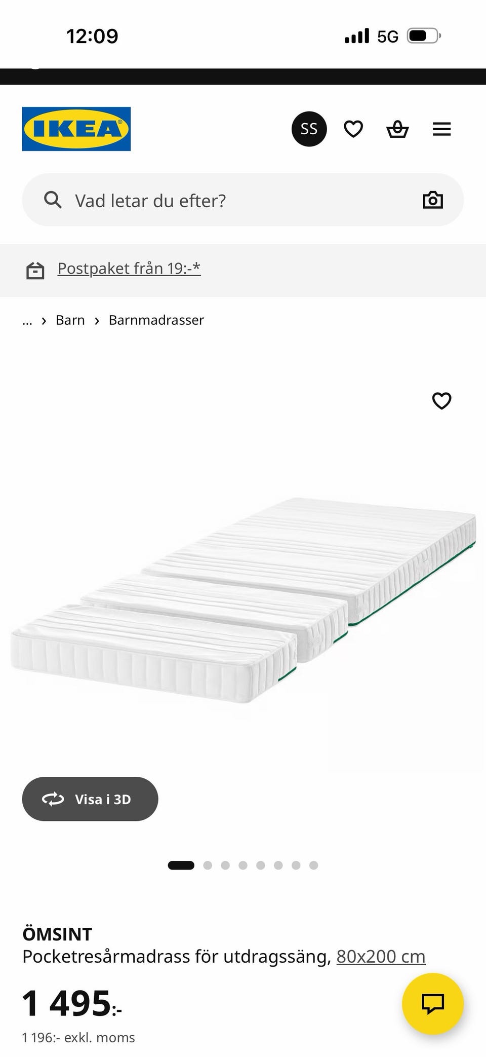This screenshot has width=486, height=1057.
Task: Open the 80x200 cm size selector
Action: (381, 956)
